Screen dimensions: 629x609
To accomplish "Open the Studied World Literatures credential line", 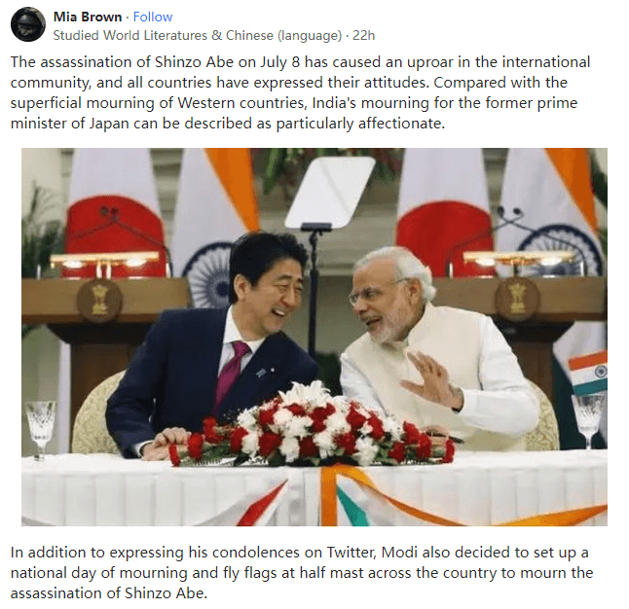I will coord(198,35).
